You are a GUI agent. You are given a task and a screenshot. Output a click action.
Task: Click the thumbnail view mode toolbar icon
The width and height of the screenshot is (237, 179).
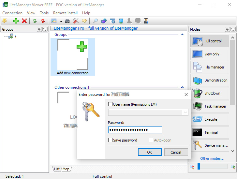(54, 21)
